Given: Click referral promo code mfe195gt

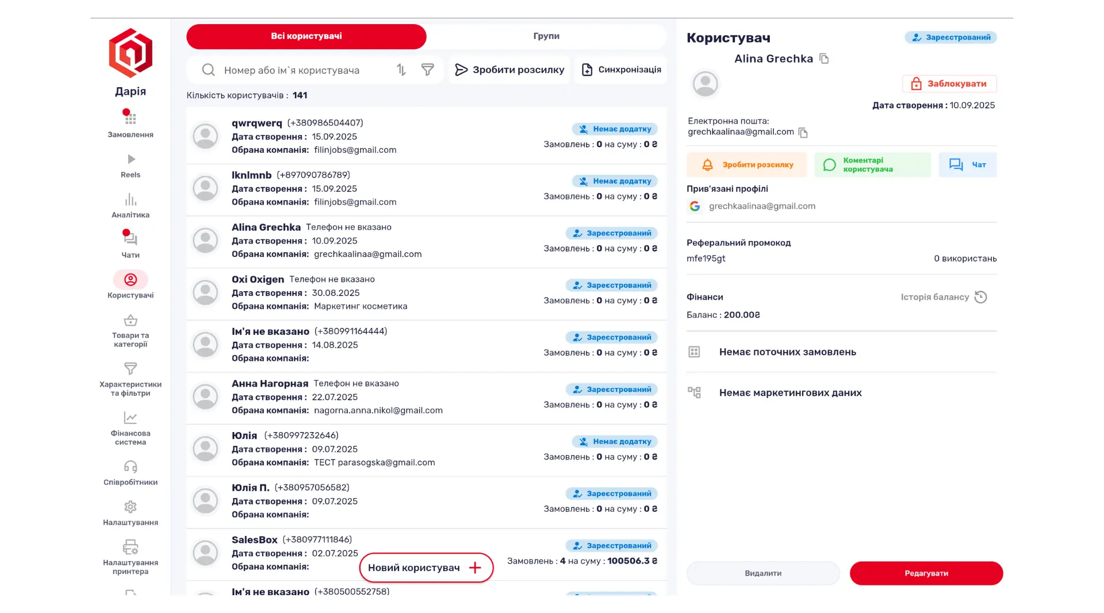Looking at the screenshot, I should [706, 259].
